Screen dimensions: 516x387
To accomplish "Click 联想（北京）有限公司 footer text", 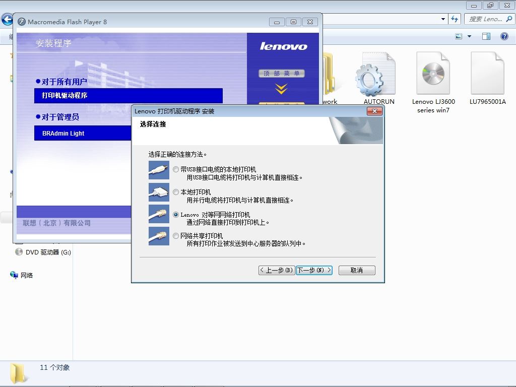I will coord(56,223).
